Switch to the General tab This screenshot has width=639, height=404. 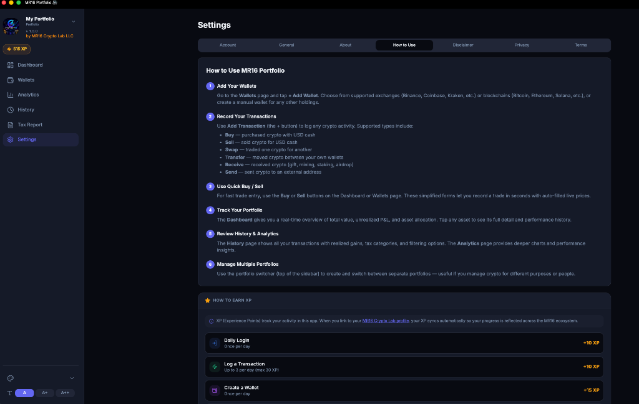click(286, 45)
